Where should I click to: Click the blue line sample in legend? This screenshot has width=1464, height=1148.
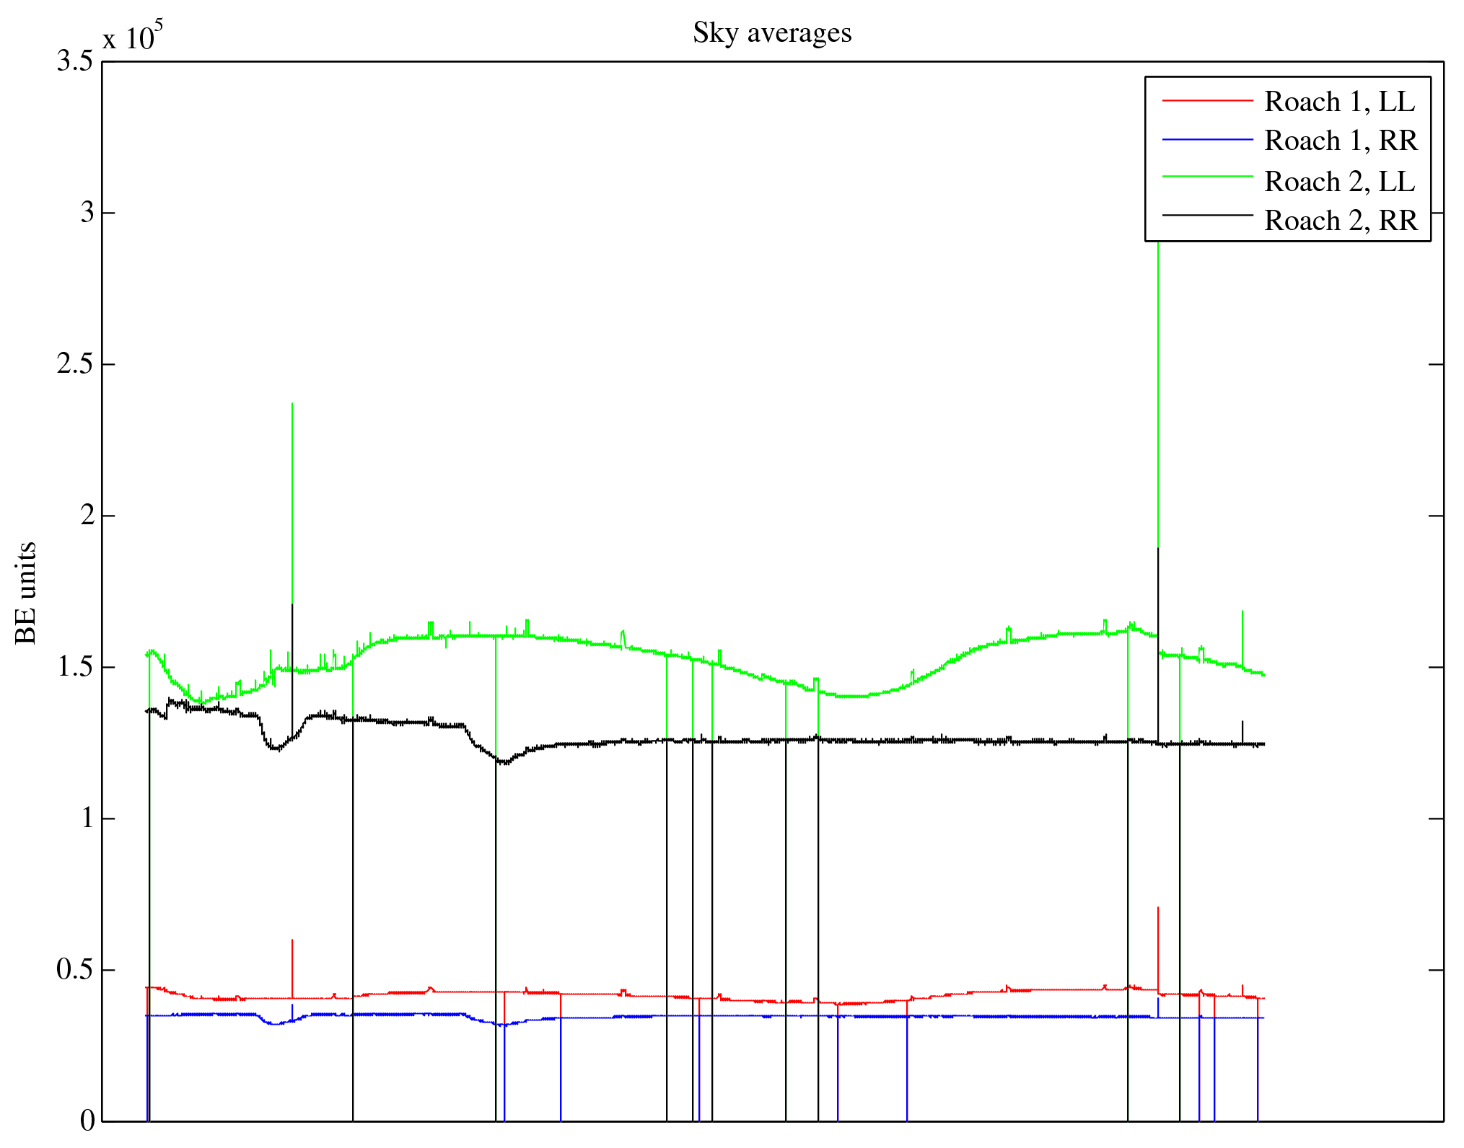pos(1207,139)
